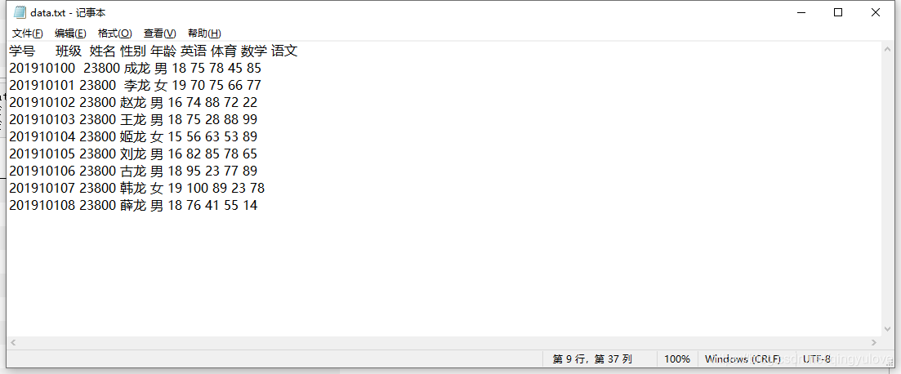Click the 100% zoom status indicator
Screen dimensions: 901x374
pos(677,359)
